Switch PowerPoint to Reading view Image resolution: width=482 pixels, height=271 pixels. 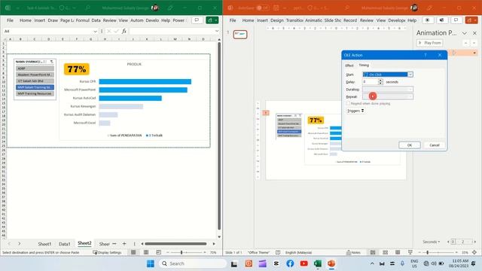pos(398,252)
